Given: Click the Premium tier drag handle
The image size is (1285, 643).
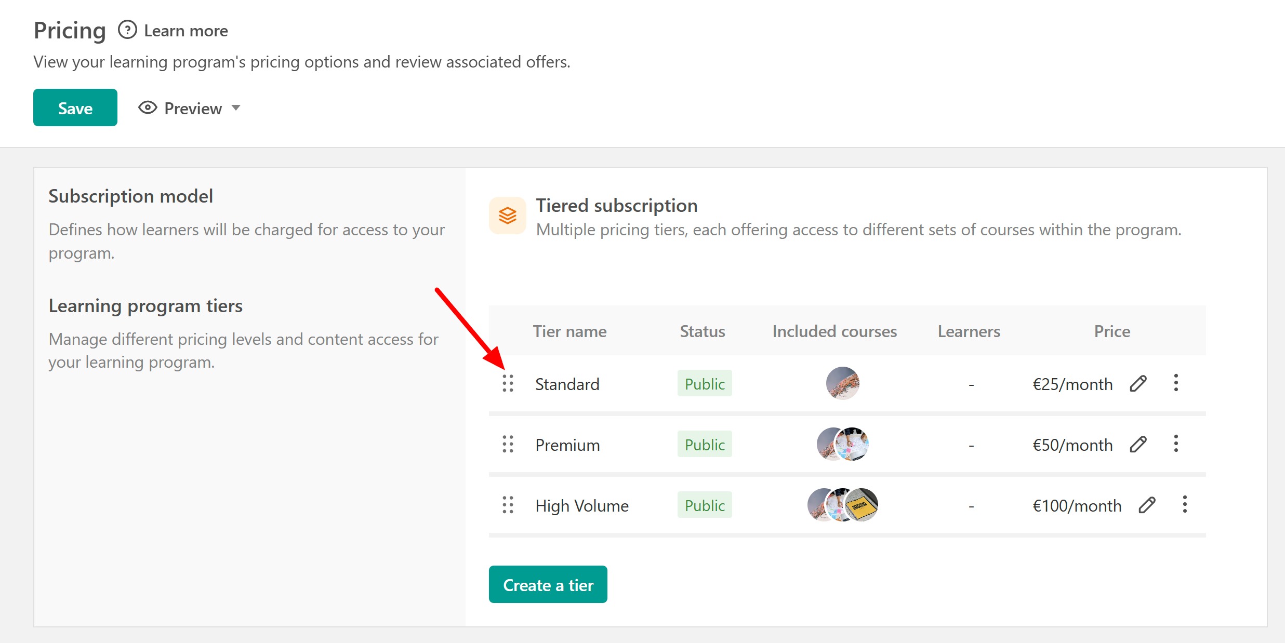Looking at the screenshot, I should click(508, 444).
